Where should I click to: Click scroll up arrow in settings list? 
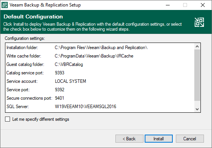point(197,46)
